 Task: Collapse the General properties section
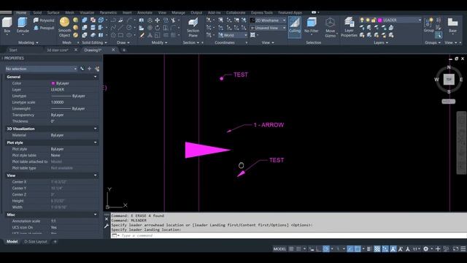95,77
